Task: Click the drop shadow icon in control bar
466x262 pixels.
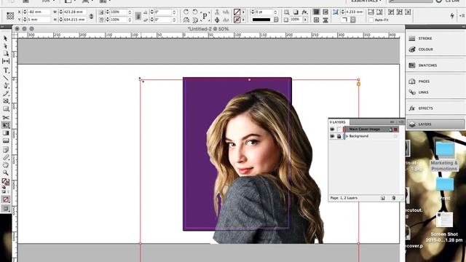Action: [296, 12]
